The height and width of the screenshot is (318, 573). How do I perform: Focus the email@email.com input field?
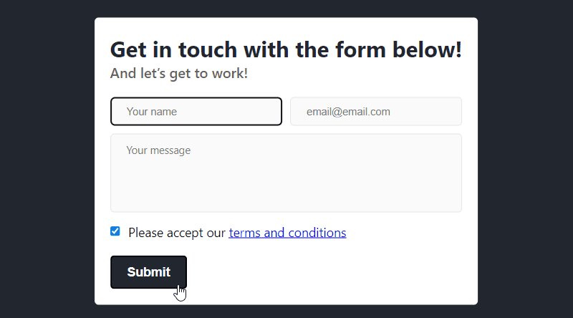[375, 112]
